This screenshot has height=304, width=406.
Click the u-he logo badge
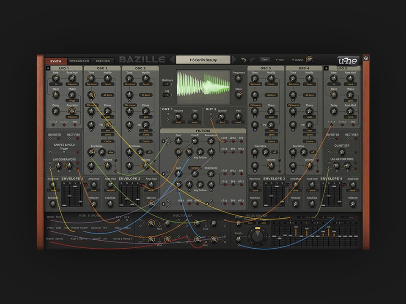pyautogui.click(x=348, y=61)
